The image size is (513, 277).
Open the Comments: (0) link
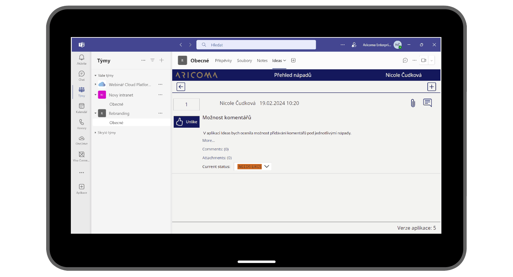pos(215,149)
